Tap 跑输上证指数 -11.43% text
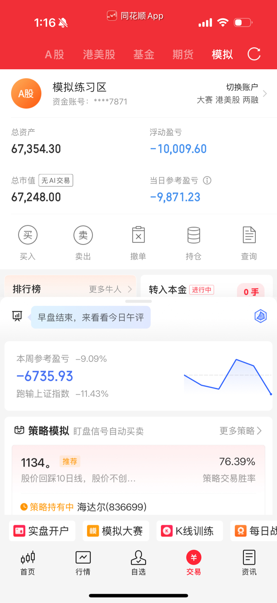The width and height of the screenshot is (277, 603). [x=62, y=394]
